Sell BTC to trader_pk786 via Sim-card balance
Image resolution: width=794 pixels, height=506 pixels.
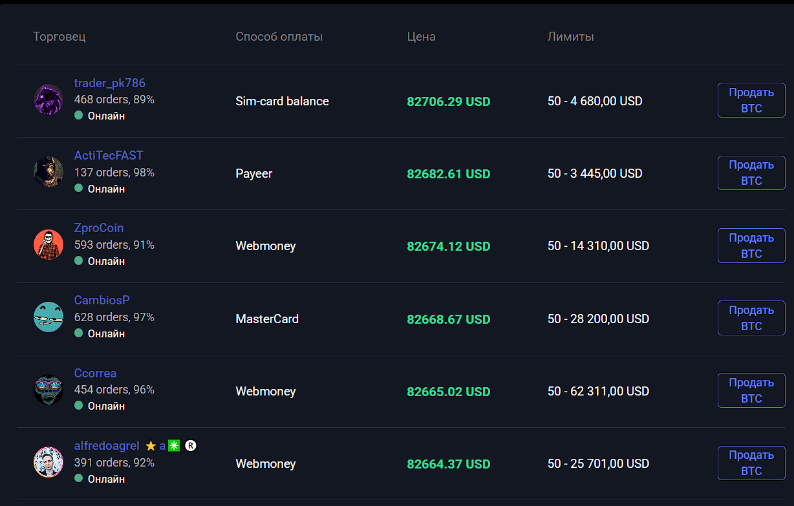click(751, 100)
